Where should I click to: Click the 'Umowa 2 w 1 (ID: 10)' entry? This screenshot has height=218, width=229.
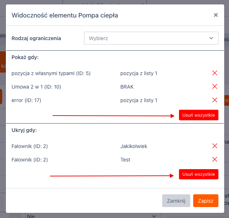(x=36, y=87)
